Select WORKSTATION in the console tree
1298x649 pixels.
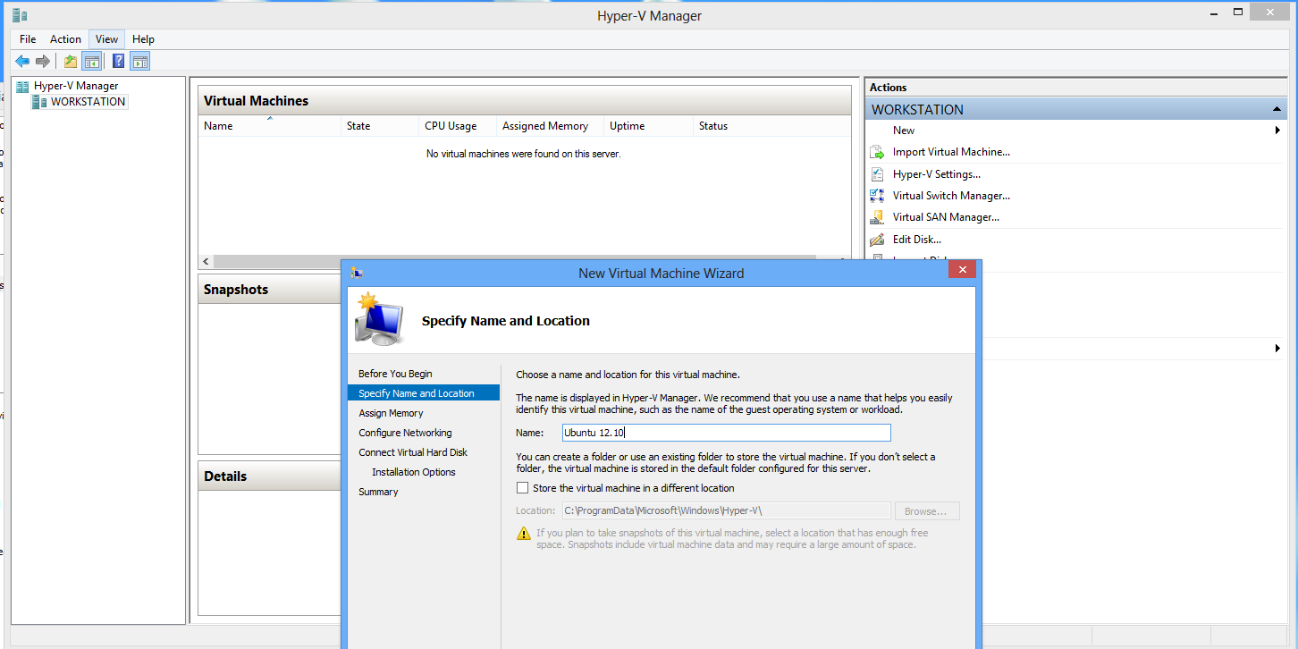[88, 102]
